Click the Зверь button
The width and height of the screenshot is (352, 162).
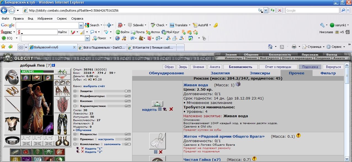click(x=183, y=67)
